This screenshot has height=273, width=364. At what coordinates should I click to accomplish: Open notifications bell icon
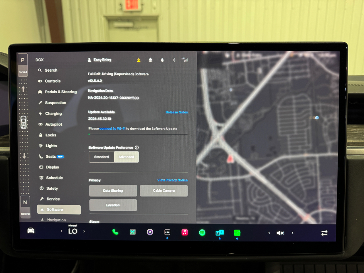[162, 60]
